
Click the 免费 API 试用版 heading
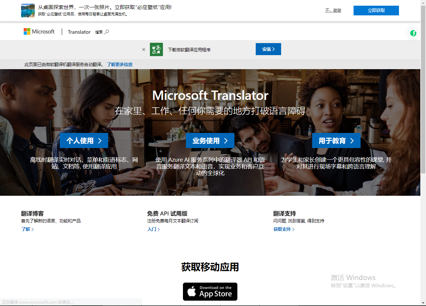point(167,213)
